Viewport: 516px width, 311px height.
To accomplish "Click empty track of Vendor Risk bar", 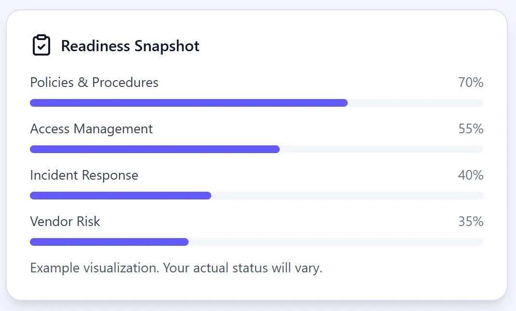I will 336,242.
